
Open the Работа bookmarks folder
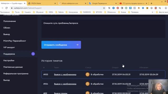tap(60, 12)
